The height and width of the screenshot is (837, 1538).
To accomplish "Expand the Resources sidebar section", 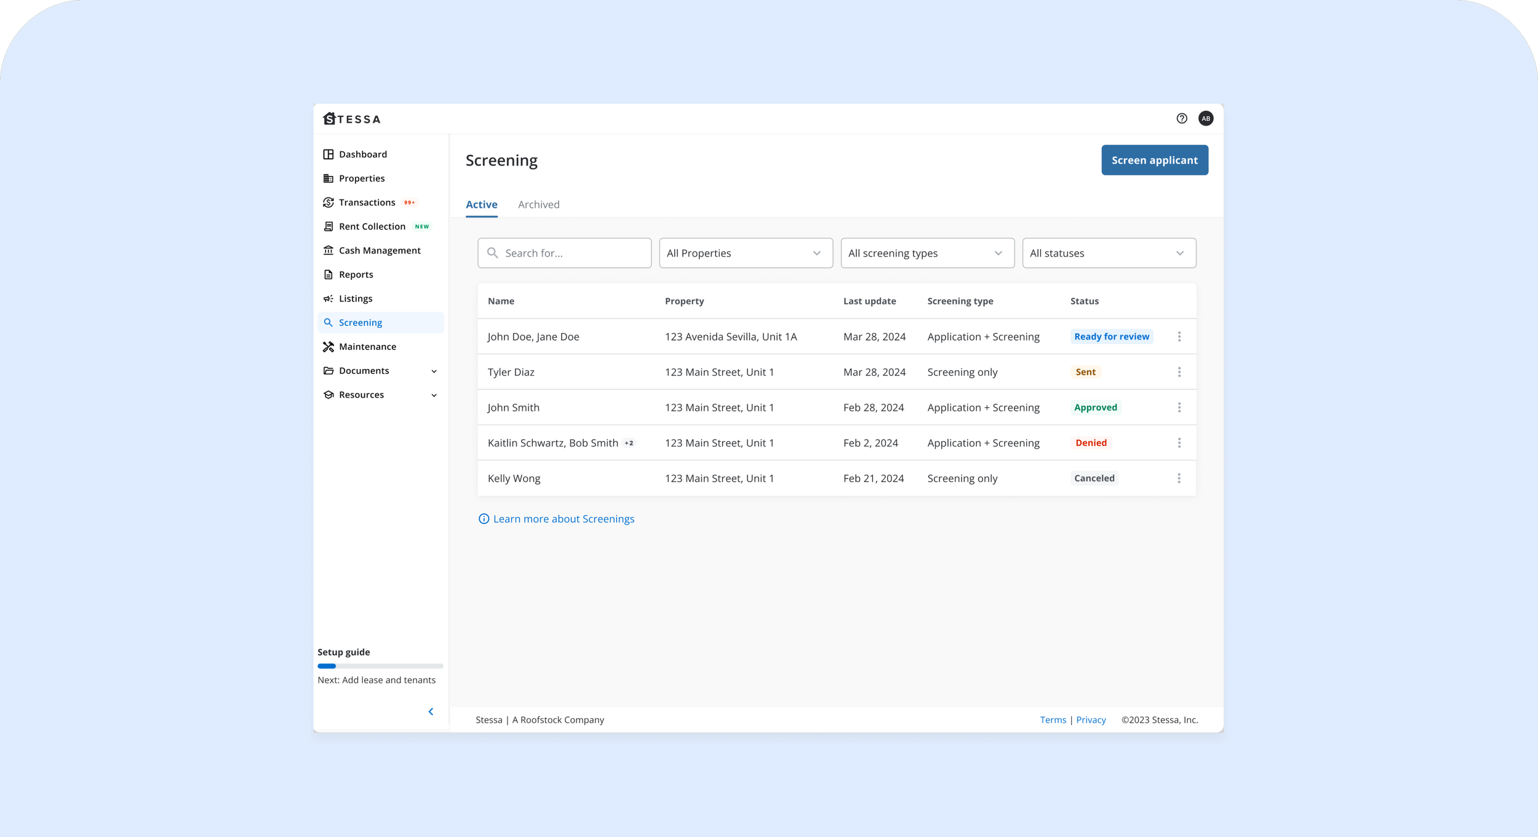I will tap(434, 395).
